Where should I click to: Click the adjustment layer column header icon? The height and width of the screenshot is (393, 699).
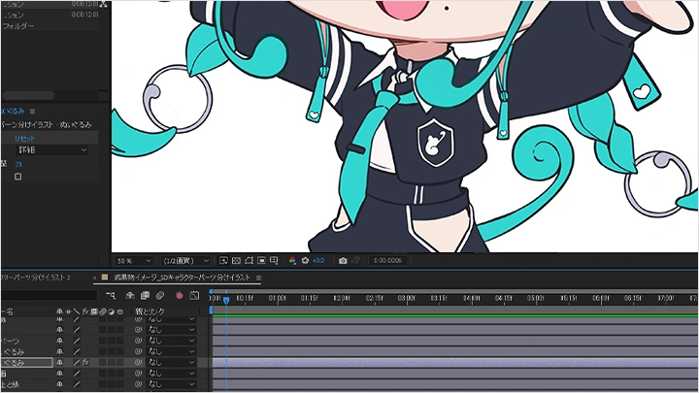point(112,311)
